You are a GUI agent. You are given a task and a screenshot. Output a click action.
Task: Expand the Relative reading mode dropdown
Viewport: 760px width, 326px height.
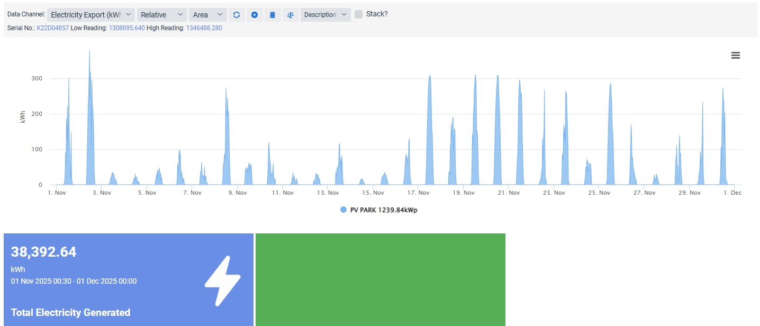(162, 15)
